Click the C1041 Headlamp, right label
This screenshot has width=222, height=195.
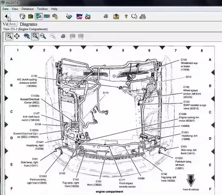pyautogui.click(x=35, y=145)
